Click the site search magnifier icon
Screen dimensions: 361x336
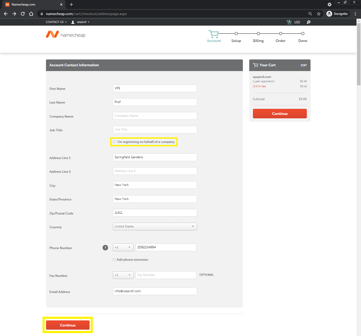(308, 22)
